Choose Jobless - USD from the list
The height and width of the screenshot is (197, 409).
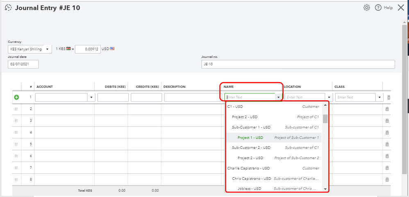(273, 188)
